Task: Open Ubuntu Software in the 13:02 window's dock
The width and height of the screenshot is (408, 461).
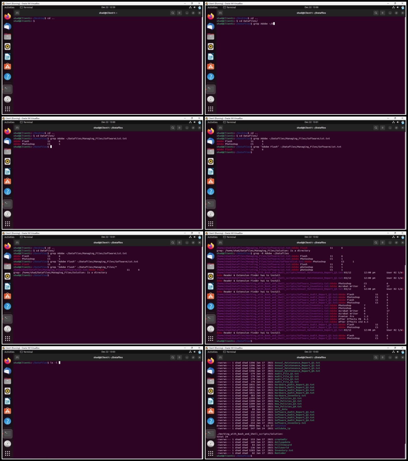Action: [211, 296]
